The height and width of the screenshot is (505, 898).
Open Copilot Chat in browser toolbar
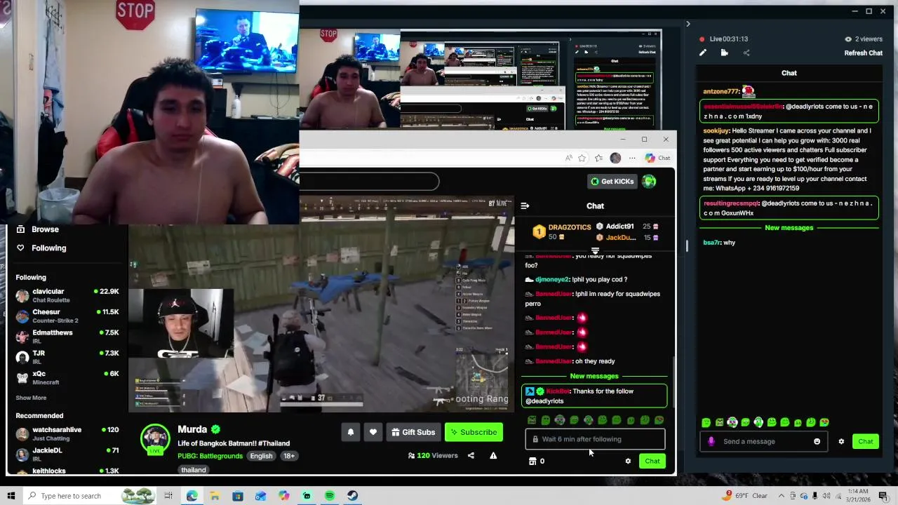point(657,158)
